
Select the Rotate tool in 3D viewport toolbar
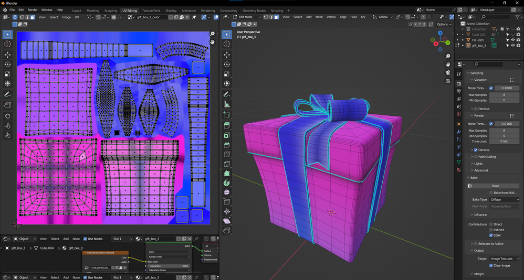(x=227, y=64)
